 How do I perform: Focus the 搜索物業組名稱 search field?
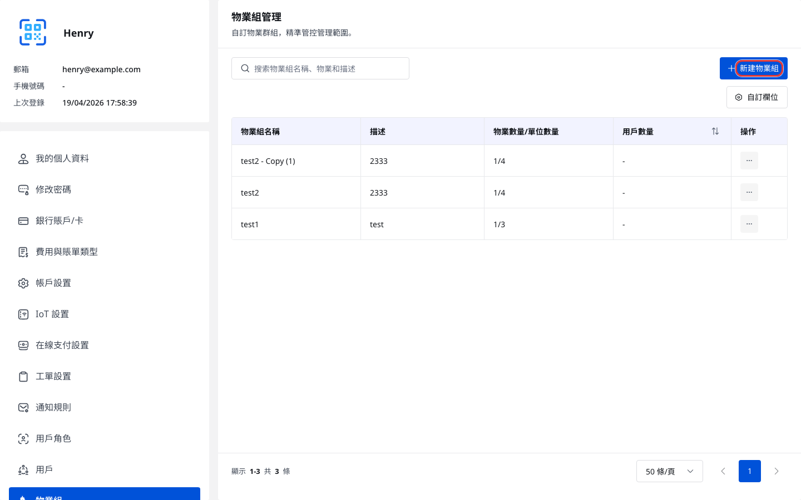(320, 68)
